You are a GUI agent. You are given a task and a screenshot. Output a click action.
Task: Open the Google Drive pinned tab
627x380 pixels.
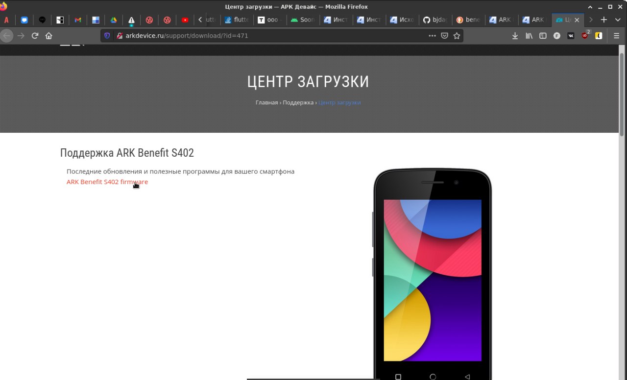113,20
